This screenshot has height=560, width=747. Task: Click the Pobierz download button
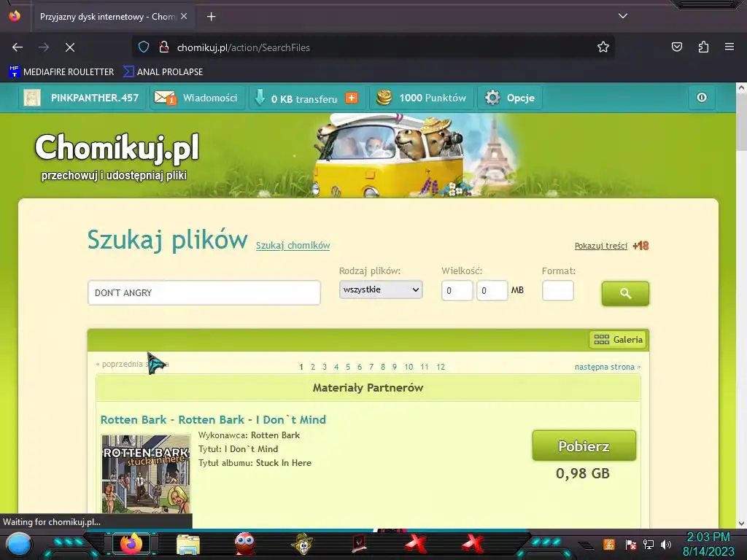(x=584, y=446)
